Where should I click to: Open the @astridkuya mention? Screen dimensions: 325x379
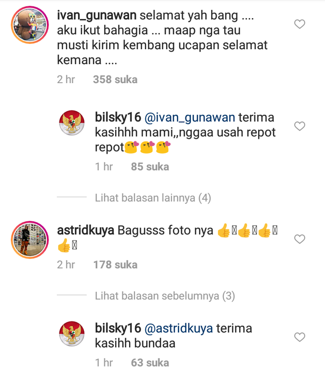[x=179, y=329]
